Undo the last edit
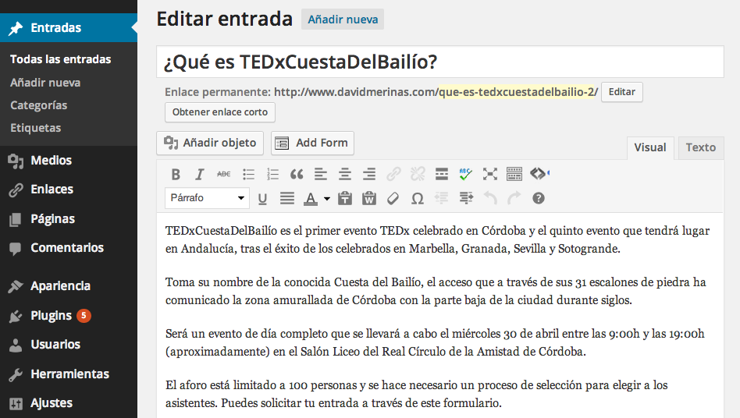740x418 pixels. pos(490,198)
